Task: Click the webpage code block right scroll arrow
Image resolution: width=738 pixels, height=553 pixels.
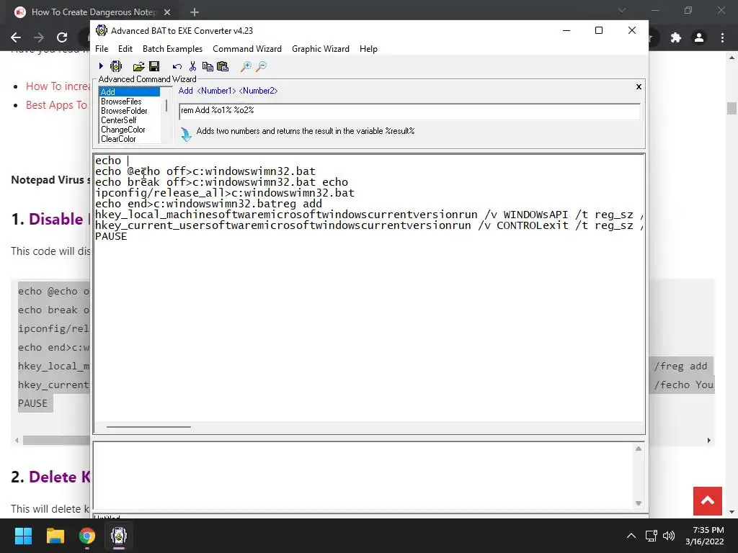Action: point(709,441)
